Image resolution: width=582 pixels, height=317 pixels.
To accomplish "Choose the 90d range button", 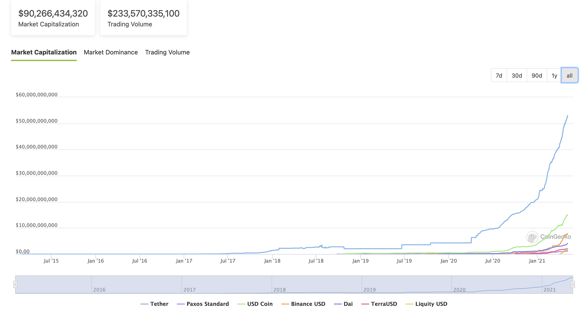I will (537, 76).
